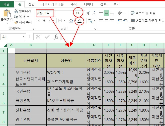165x126 pixels.
Task: Toggle align text right
Action: pyautogui.click(x=112, y=21)
